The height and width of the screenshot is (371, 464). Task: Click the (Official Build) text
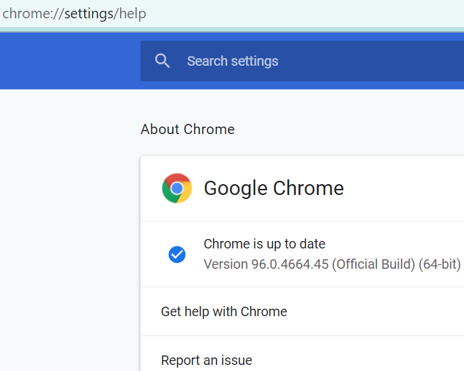click(373, 264)
